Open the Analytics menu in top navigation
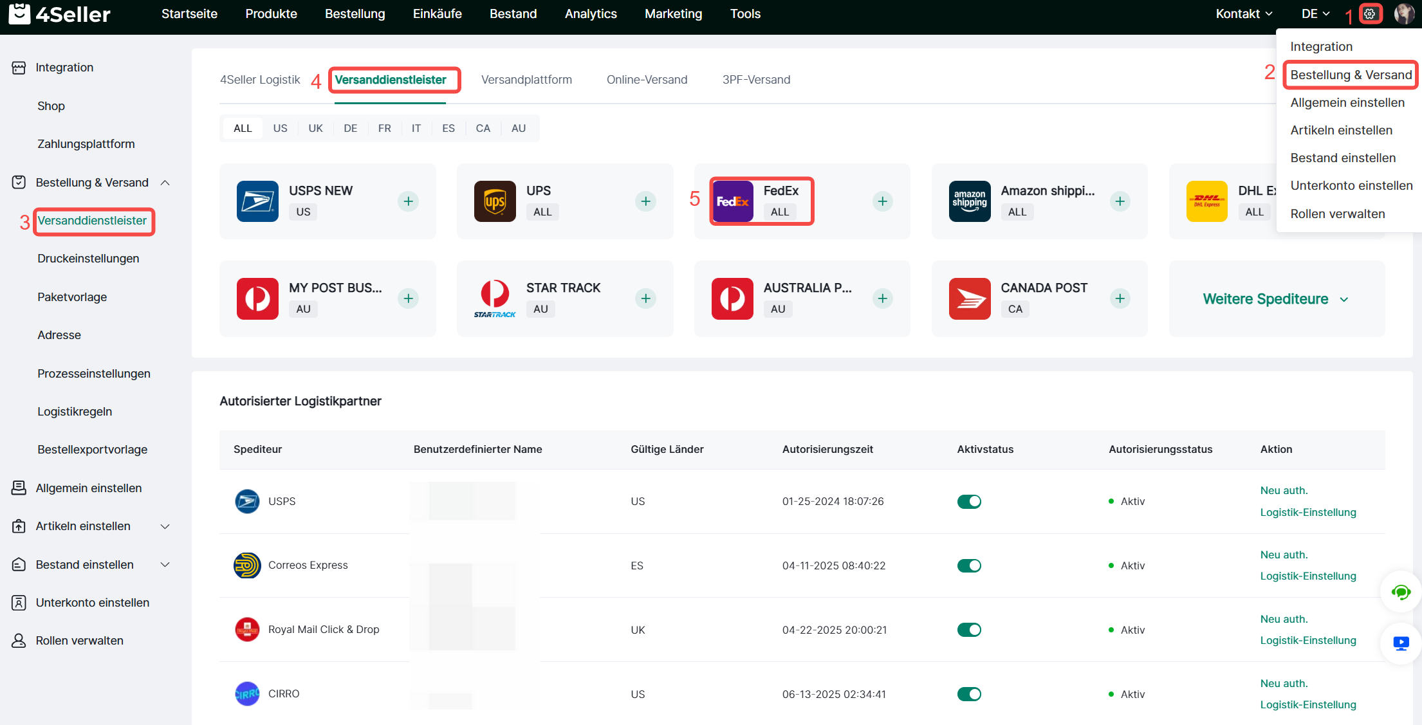Image resolution: width=1422 pixels, height=725 pixels. coord(590,14)
